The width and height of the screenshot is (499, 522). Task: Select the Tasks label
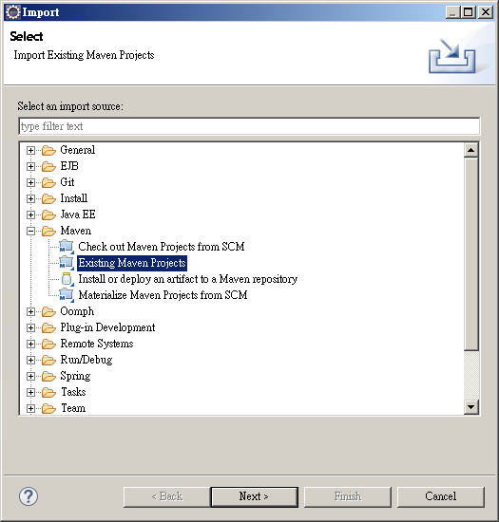point(73,392)
